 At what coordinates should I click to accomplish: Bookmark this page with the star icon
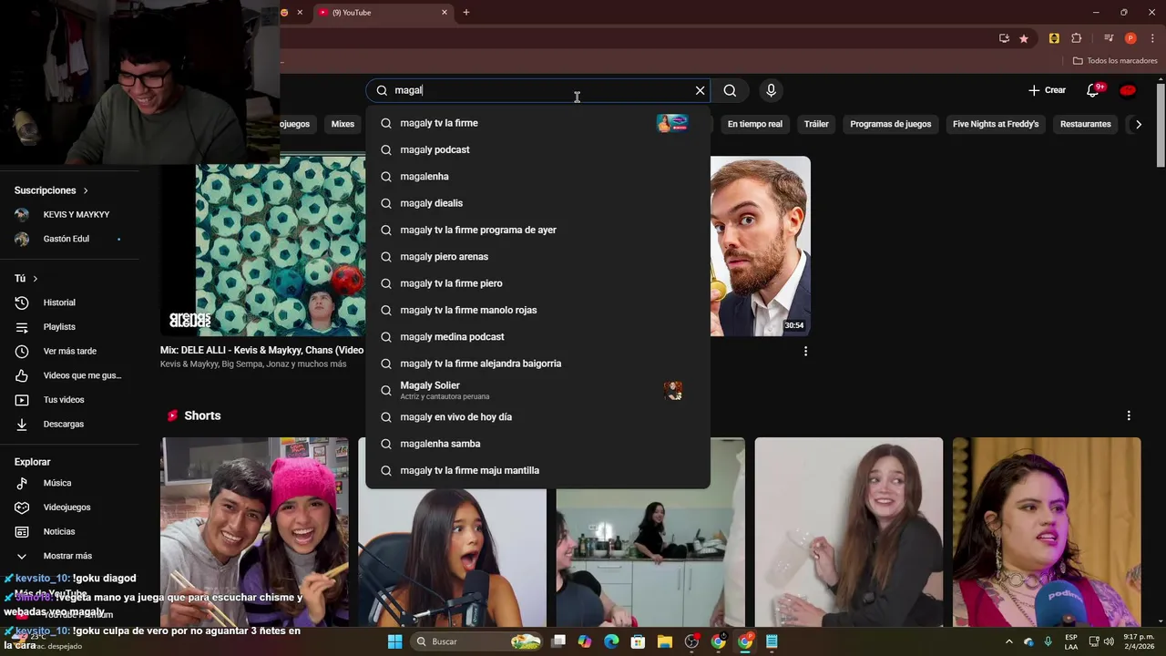tap(1024, 38)
